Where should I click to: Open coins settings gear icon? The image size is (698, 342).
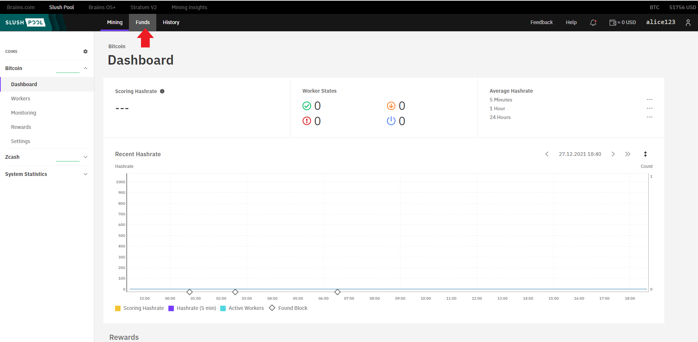[x=85, y=51]
